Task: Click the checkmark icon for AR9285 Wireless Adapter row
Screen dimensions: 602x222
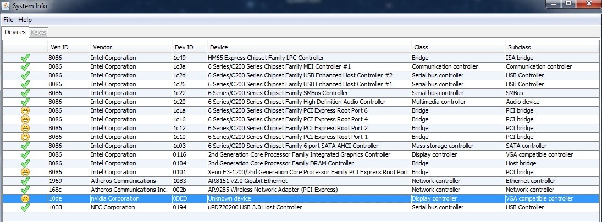Action: pos(25,190)
